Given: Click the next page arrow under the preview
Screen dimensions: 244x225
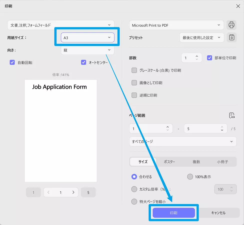Looking at the screenshot, I should pyautogui.click(x=73, y=192).
